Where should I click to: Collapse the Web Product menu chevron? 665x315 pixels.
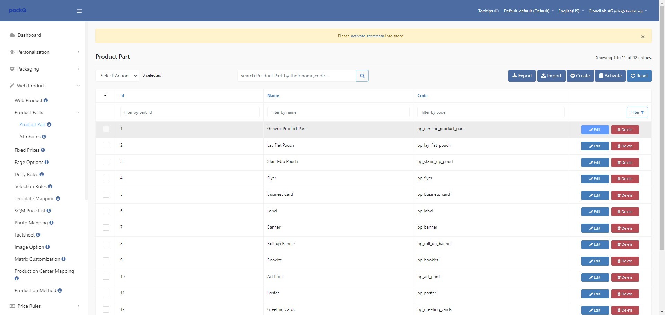tap(78, 86)
